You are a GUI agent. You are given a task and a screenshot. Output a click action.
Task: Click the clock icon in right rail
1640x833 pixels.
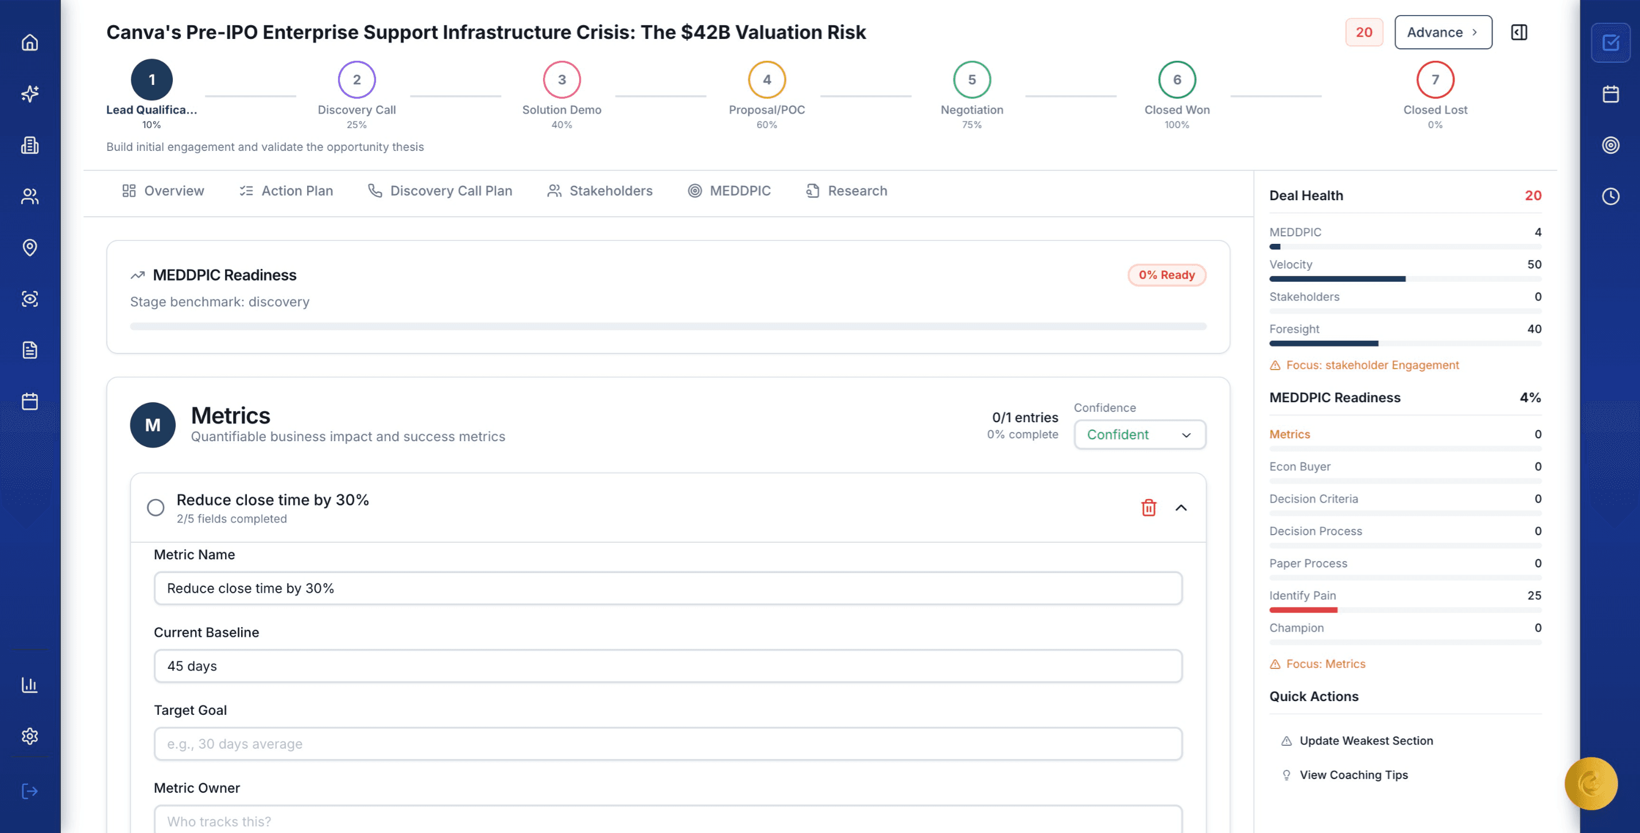click(1610, 196)
